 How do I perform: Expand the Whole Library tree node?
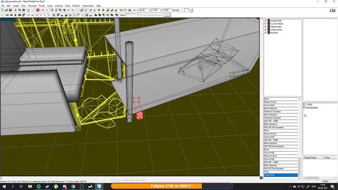tap(266, 30)
